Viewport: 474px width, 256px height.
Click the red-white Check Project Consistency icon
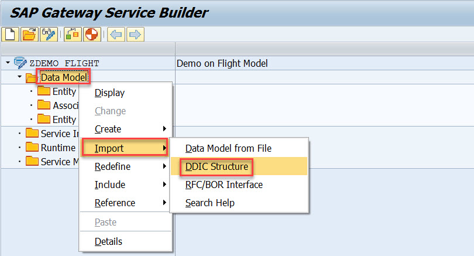point(92,34)
